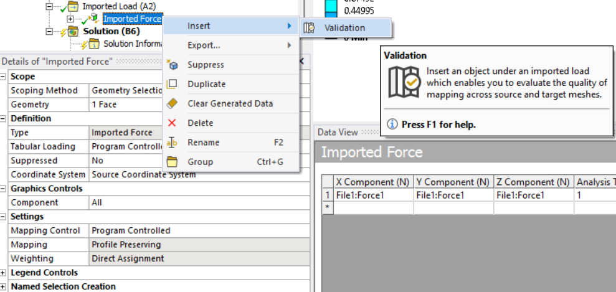Click the Weighting value Direct Assignment

[x=128, y=258]
